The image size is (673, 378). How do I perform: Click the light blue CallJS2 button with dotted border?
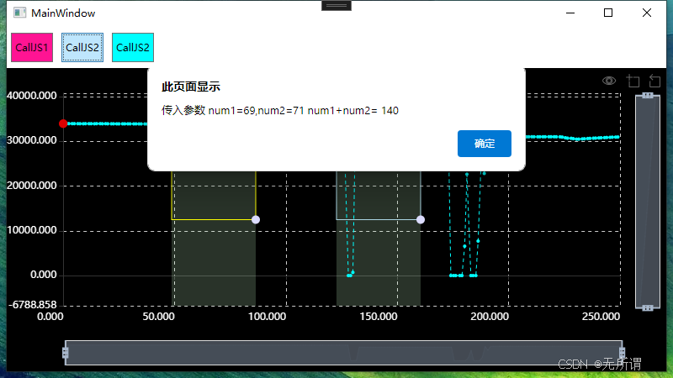pyautogui.click(x=82, y=48)
